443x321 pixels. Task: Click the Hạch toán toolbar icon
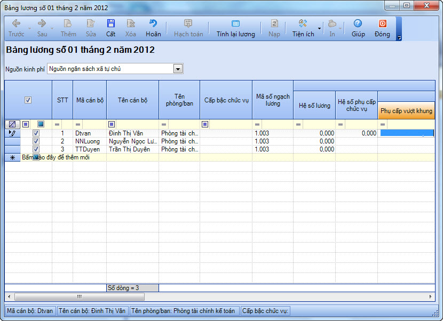[x=188, y=23]
